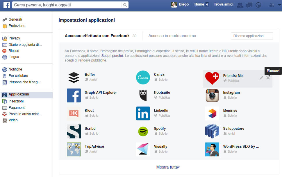Click the Instagram app icon
Viewport: 282px width, 177px height.
212,95
